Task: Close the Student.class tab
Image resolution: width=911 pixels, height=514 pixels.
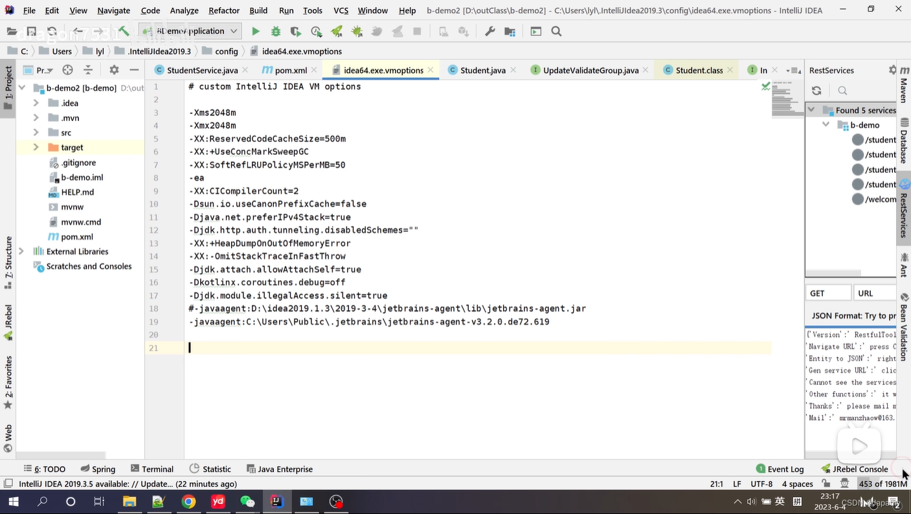Action: 730,70
